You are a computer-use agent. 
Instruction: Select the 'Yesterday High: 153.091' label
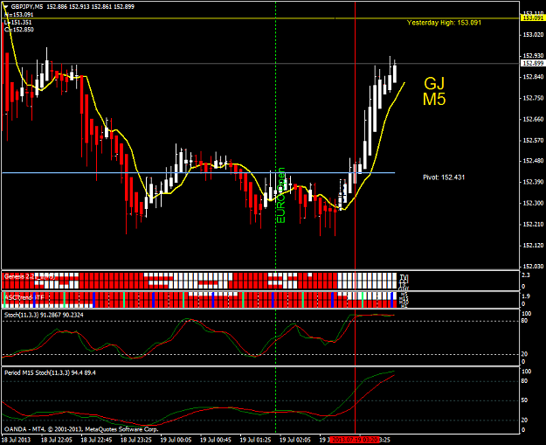point(444,23)
